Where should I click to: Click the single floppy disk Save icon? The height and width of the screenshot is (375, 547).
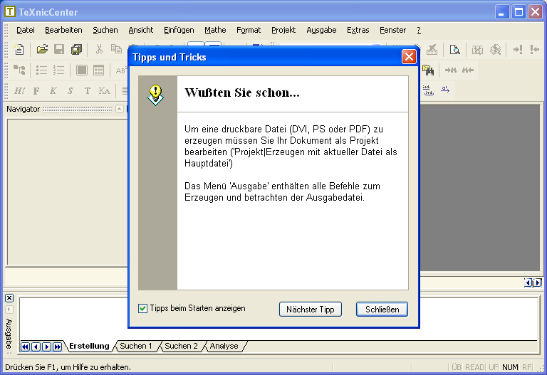tap(59, 50)
